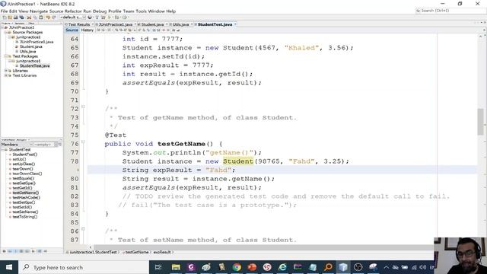Show hidden system tray icons chevron
The width and height of the screenshot is (487, 274).
point(386,267)
